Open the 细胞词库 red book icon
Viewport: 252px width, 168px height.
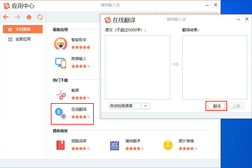pos(61,145)
